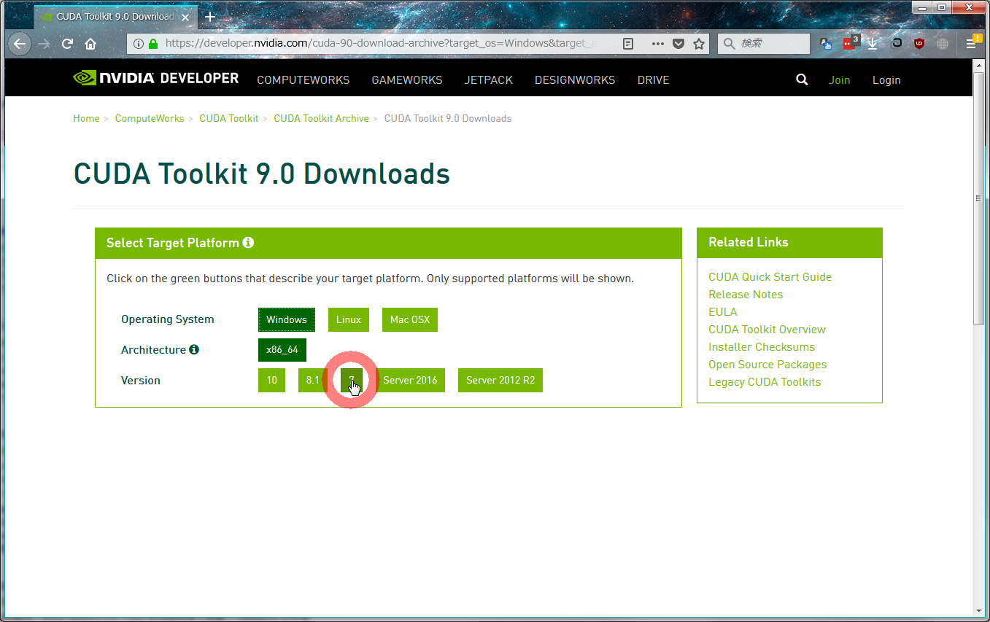Reload the page with the refresh icon
990x622 pixels.
[x=67, y=44]
